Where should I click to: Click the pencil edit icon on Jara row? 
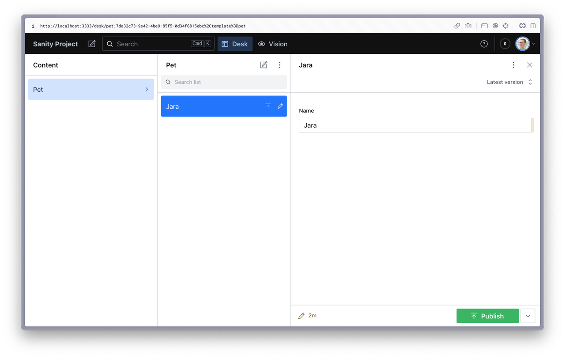point(280,106)
